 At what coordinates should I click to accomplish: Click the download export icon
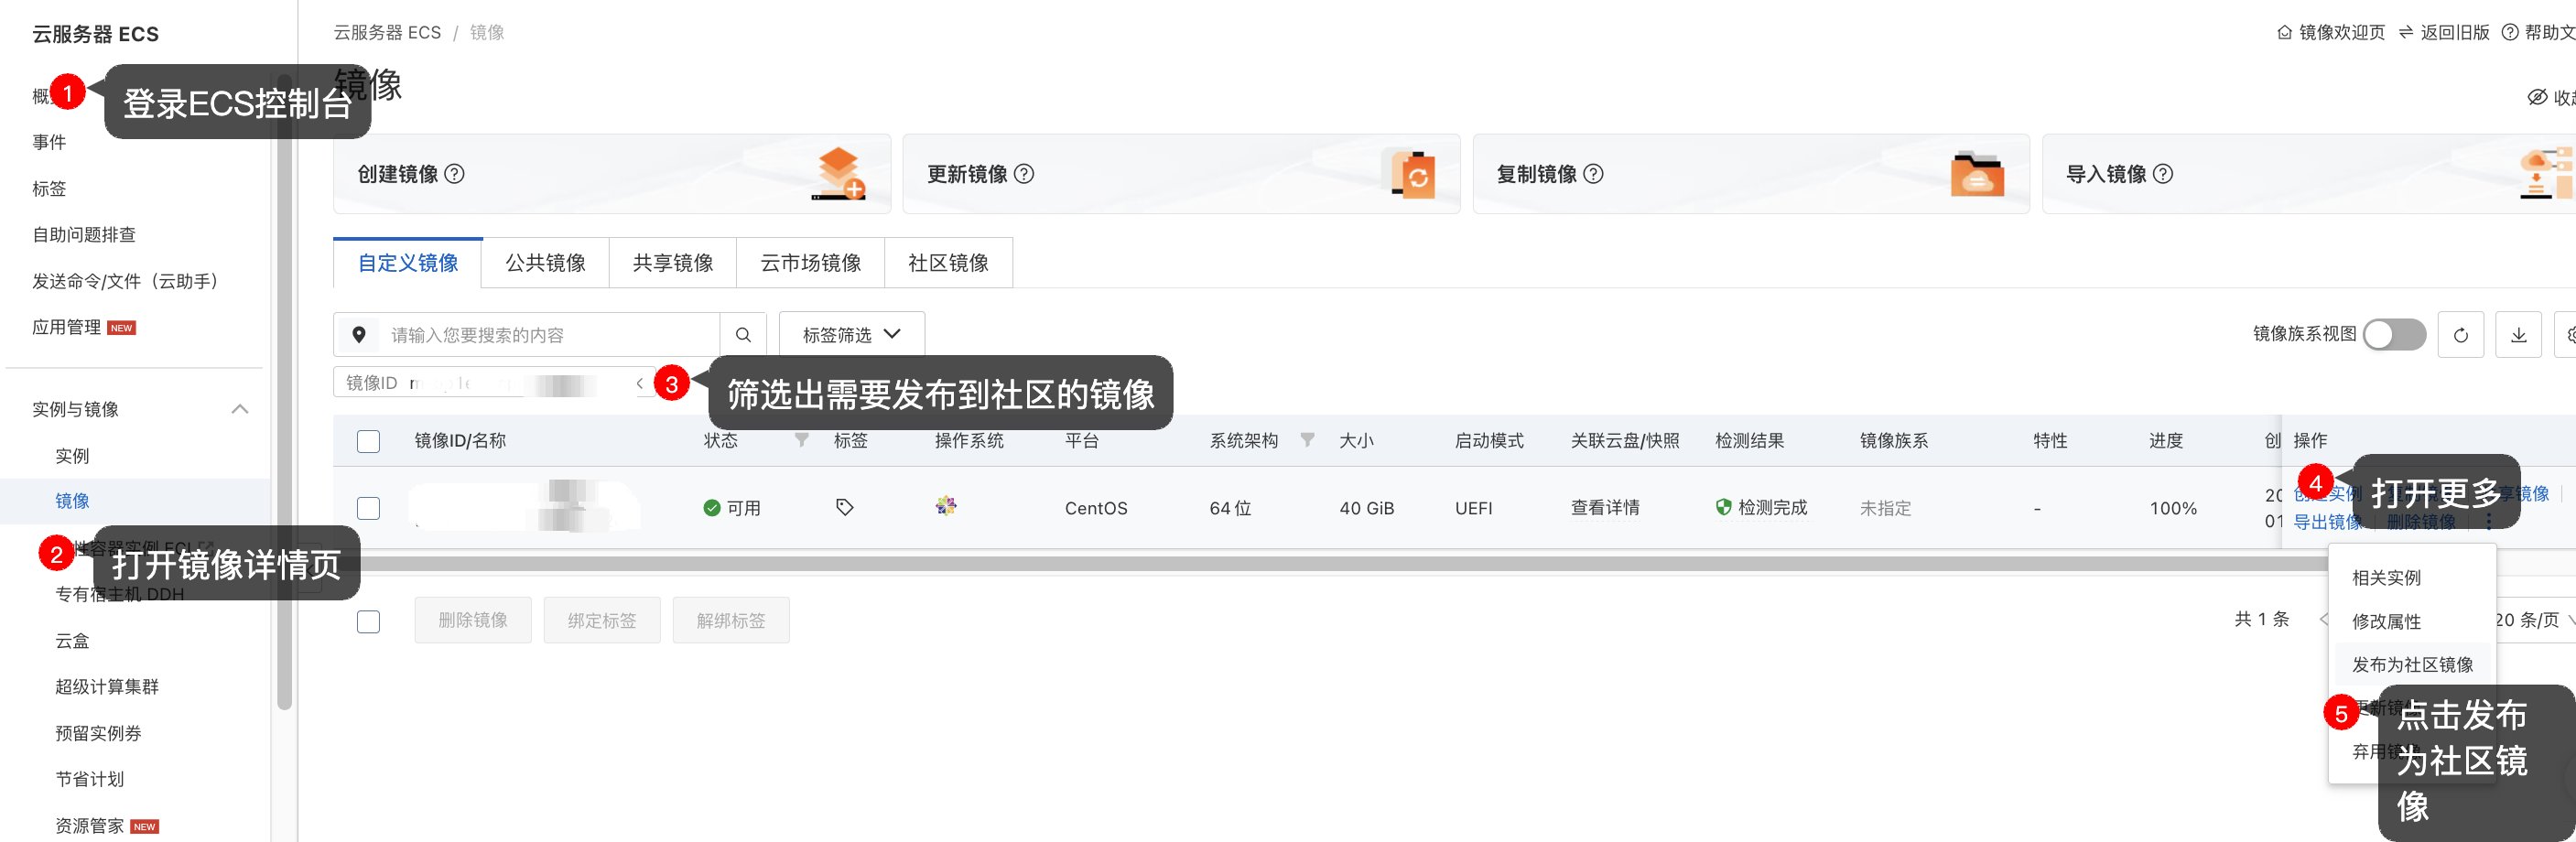coord(2518,335)
